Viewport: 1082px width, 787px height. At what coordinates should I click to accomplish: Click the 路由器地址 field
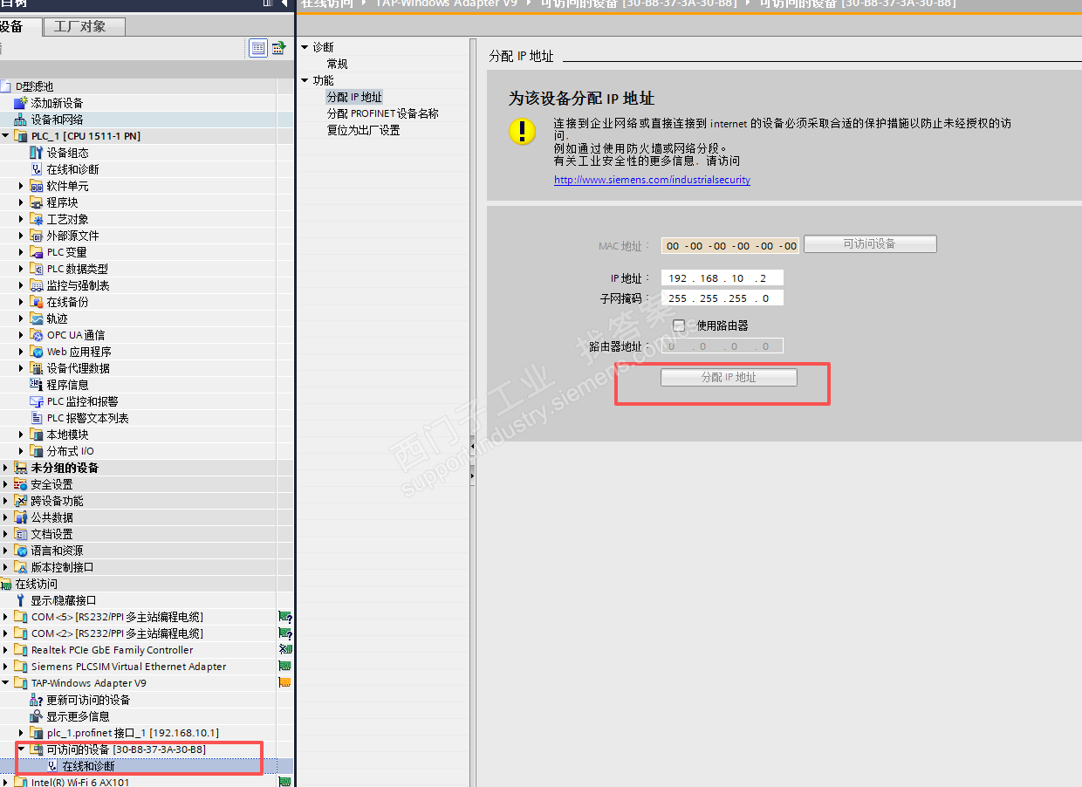[x=722, y=346]
